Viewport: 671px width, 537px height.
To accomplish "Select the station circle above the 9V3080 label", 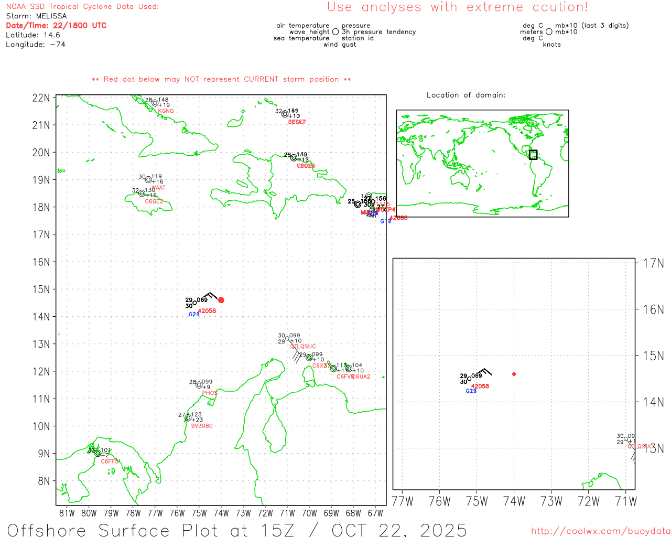I will point(188,418).
